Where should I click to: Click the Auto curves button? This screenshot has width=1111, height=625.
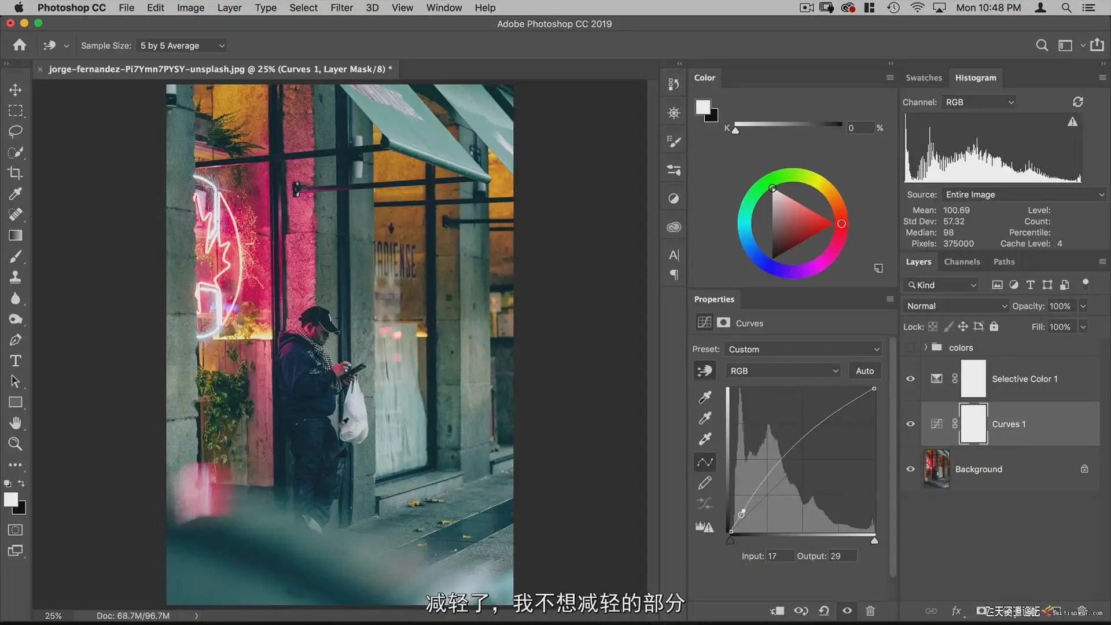tap(864, 371)
